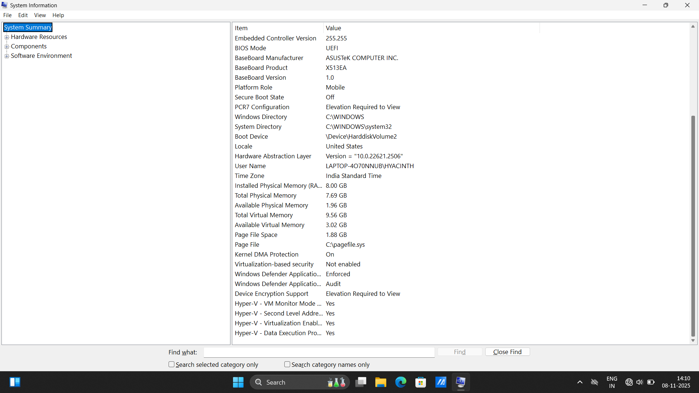Open the volume speaker tray icon
The width and height of the screenshot is (699, 393).
click(x=640, y=382)
